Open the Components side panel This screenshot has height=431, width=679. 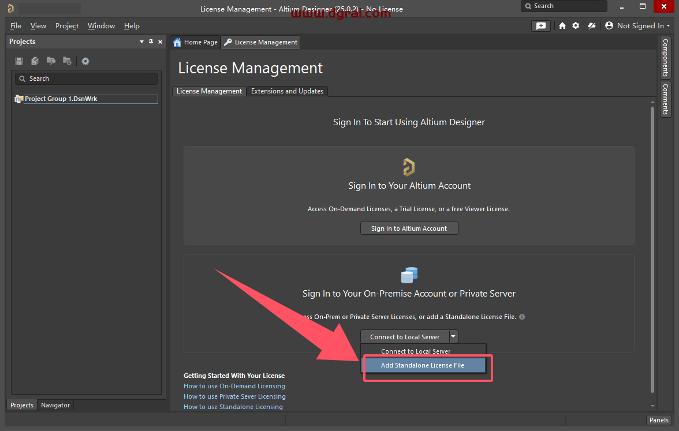coord(666,58)
